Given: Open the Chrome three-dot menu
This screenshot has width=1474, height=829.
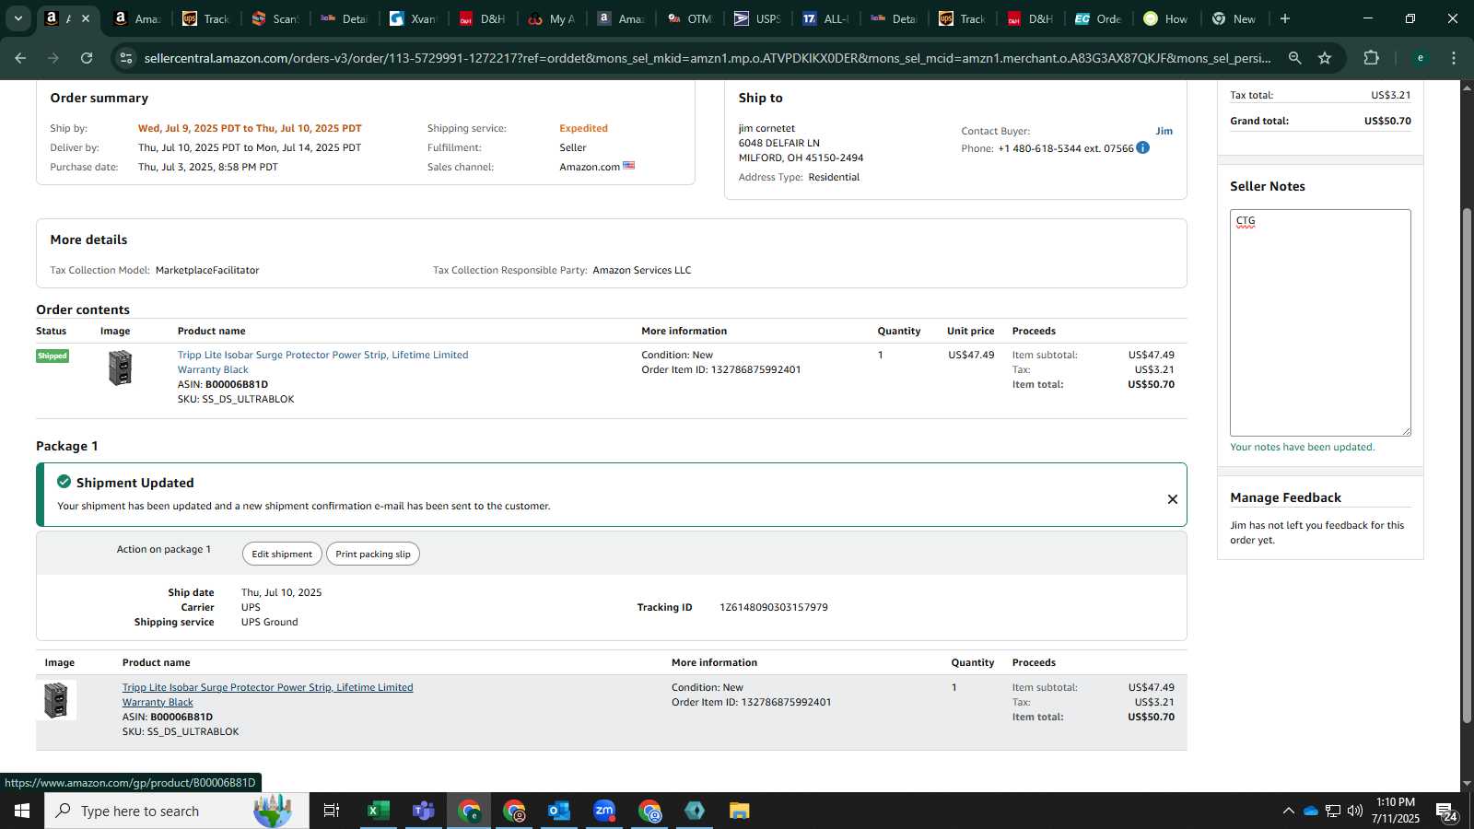Looking at the screenshot, I should tap(1454, 58).
